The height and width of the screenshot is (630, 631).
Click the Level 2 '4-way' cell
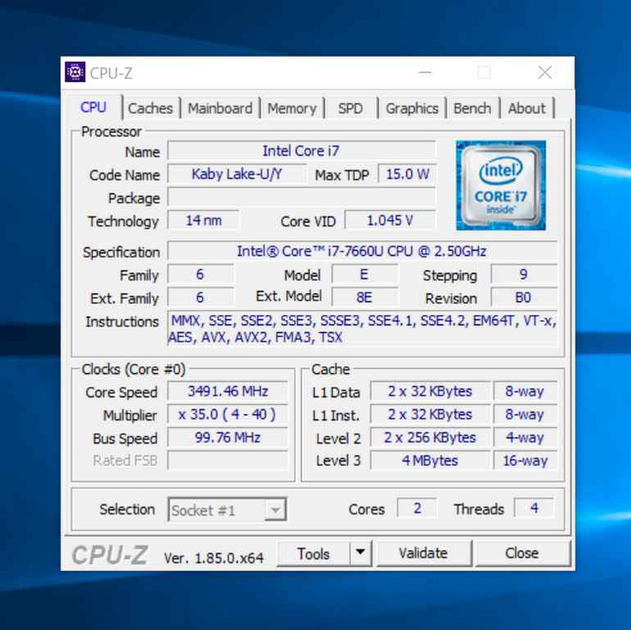click(x=525, y=437)
